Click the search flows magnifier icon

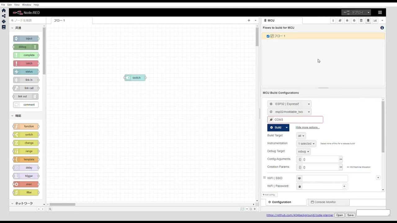[x=50, y=209]
